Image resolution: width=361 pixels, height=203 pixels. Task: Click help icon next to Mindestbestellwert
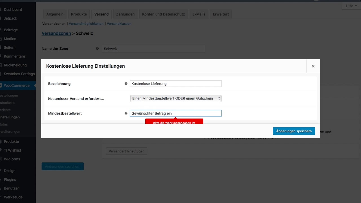point(126,113)
